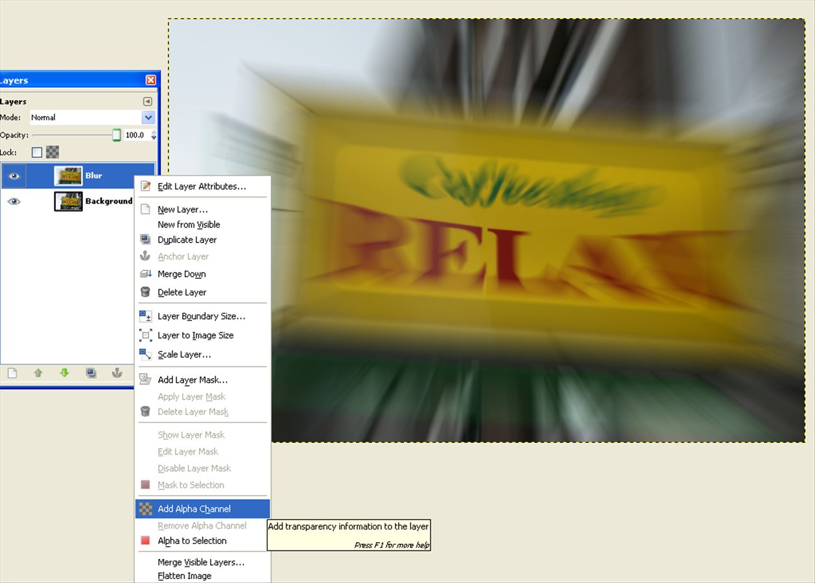The width and height of the screenshot is (815, 583).
Task: Click the anchor layer icon at panel bottom
Action: pyautogui.click(x=117, y=373)
